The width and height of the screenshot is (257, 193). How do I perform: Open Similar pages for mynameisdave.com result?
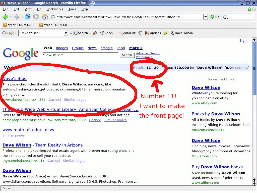(74, 161)
